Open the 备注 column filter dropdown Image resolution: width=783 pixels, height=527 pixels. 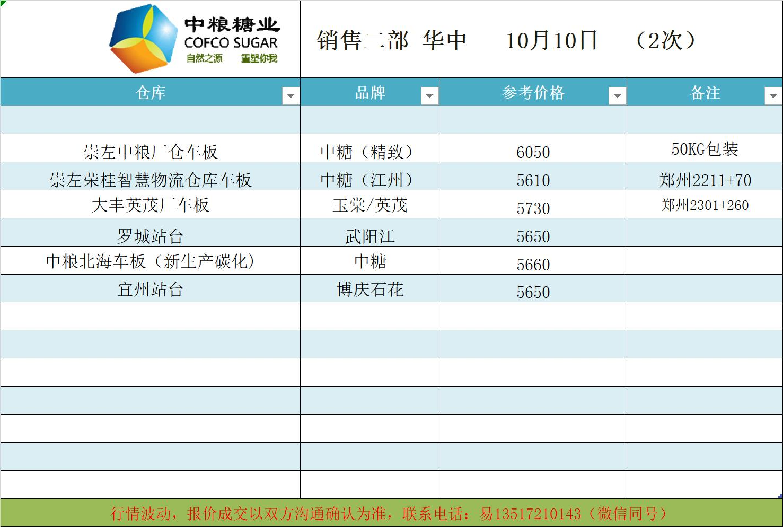772,96
